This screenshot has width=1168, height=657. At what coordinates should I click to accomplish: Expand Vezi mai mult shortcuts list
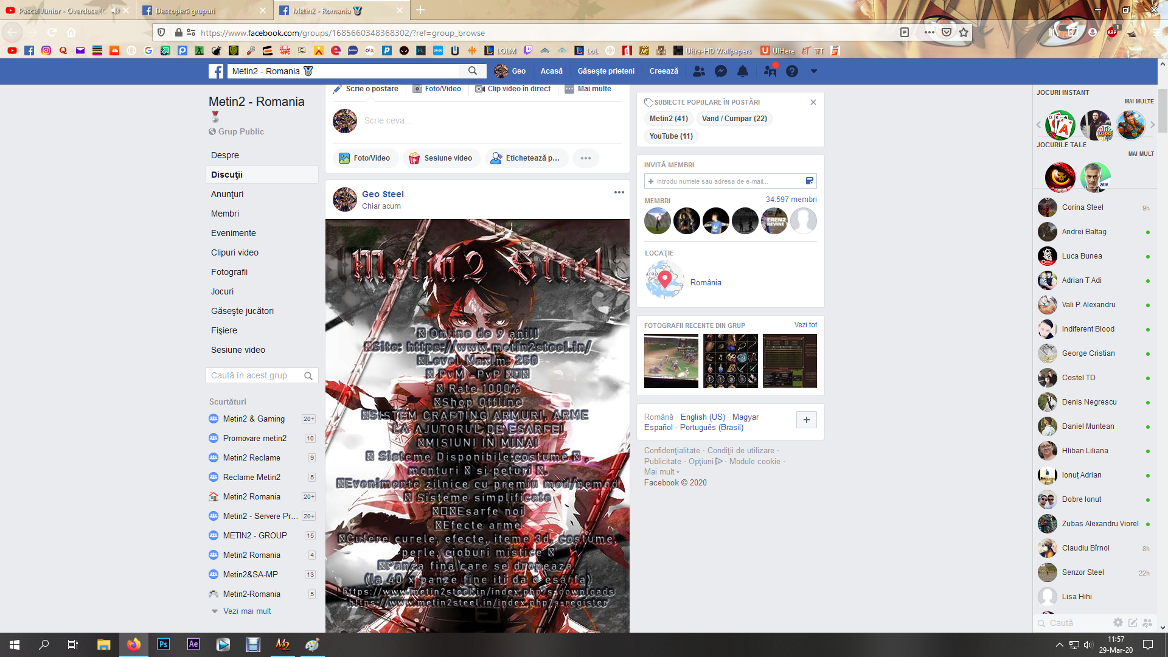pos(246,611)
